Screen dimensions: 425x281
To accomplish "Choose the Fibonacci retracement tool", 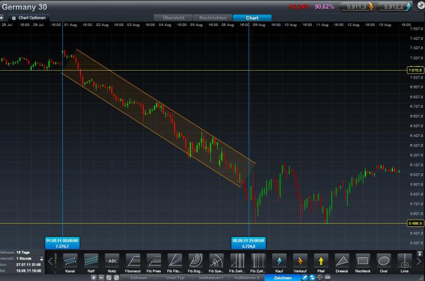I will (x=133, y=263).
